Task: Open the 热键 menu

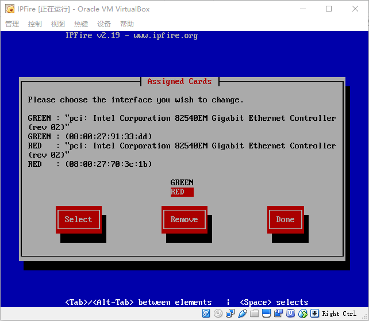Action: [81, 24]
